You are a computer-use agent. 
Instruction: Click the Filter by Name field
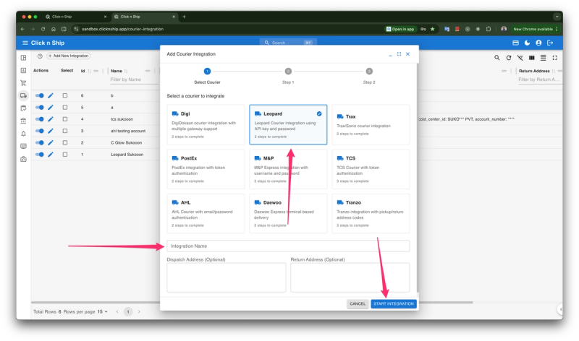tap(135, 79)
